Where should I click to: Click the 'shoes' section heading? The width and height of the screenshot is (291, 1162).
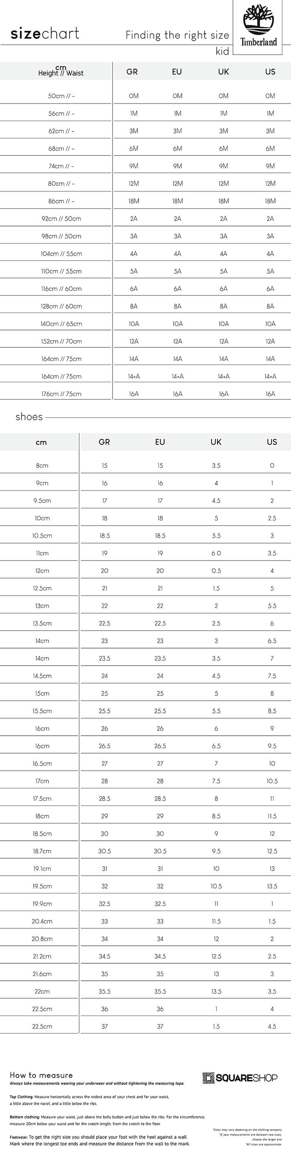click(29, 417)
